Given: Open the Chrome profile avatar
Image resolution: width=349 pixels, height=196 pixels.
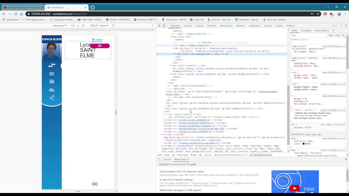Looking at the screenshot, I should 339,14.
